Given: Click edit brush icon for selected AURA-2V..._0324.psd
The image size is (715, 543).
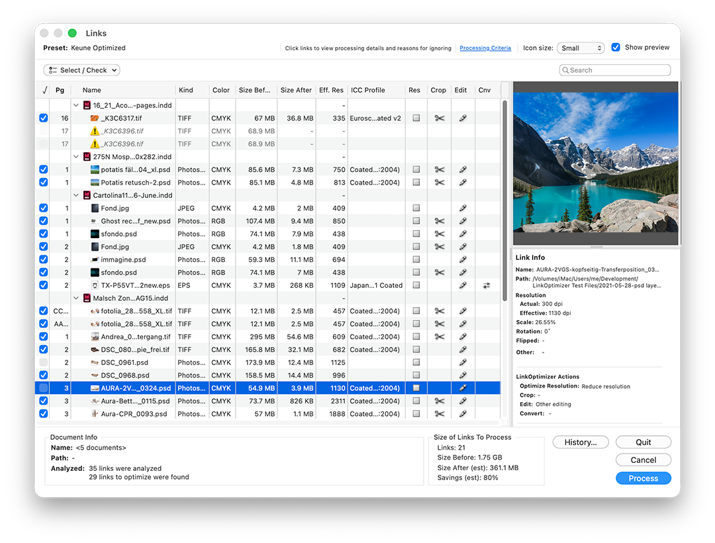Looking at the screenshot, I should (462, 388).
